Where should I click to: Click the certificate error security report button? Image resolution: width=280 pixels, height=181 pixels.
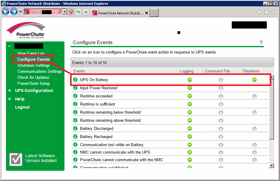point(71,12)
